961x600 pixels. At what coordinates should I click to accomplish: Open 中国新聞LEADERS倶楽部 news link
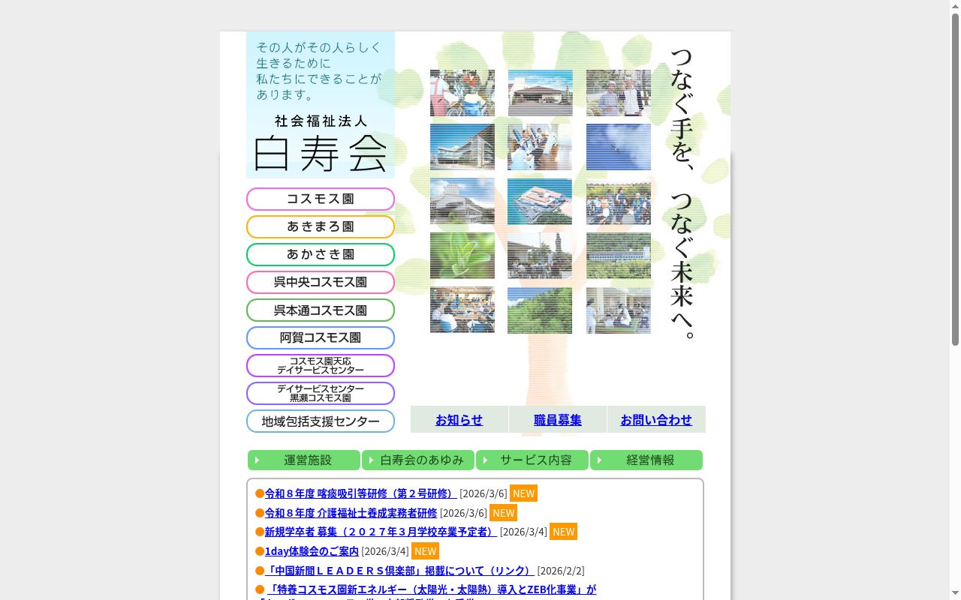tap(400, 571)
